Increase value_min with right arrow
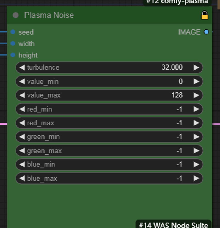The height and width of the screenshot is (228, 220). [x=196, y=81]
